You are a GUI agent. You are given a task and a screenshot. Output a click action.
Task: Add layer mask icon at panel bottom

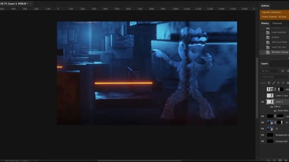[x=280, y=160]
